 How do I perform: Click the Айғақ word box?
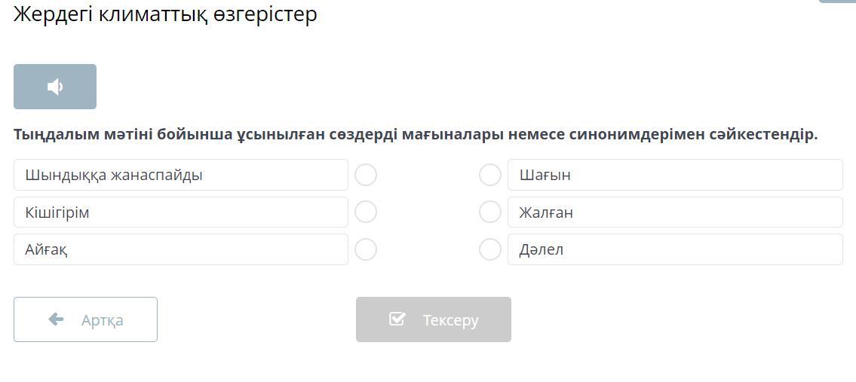coord(181,249)
